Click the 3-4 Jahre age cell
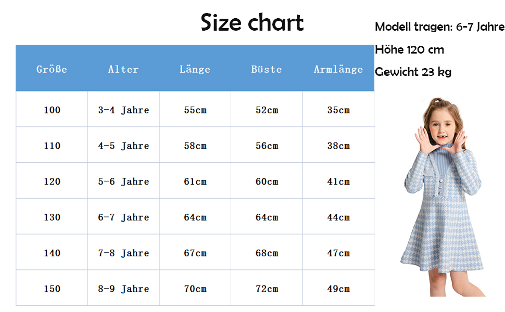The height and width of the screenshot is (312, 505). click(x=123, y=110)
